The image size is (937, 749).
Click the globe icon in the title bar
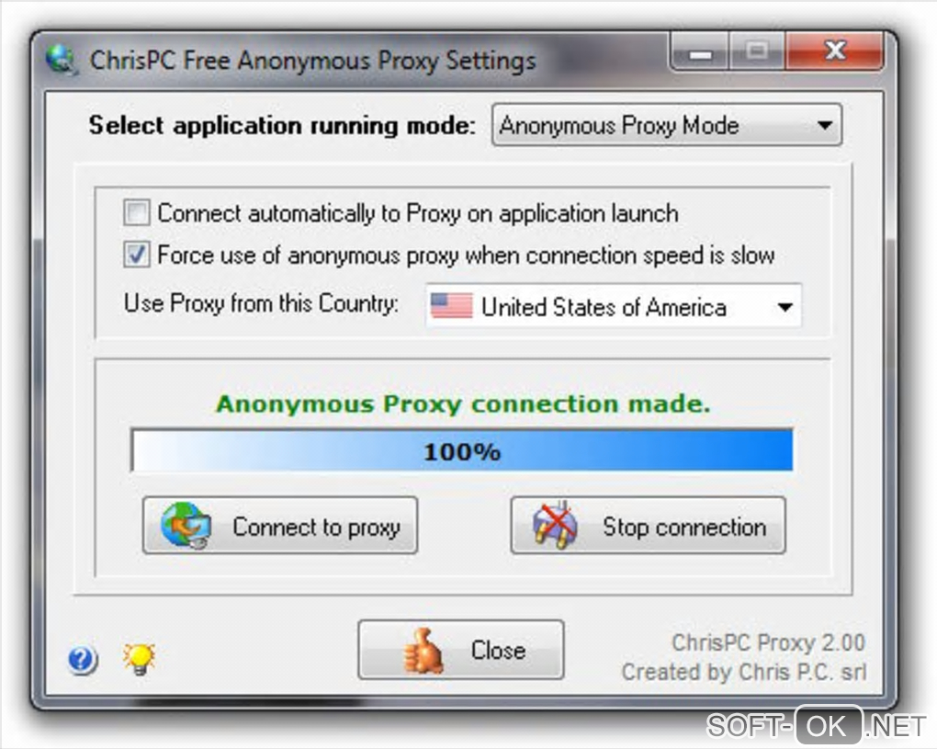(62, 60)
